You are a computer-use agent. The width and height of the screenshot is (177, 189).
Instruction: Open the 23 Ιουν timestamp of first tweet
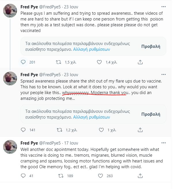pyautogui.click(x=71, y=7)
